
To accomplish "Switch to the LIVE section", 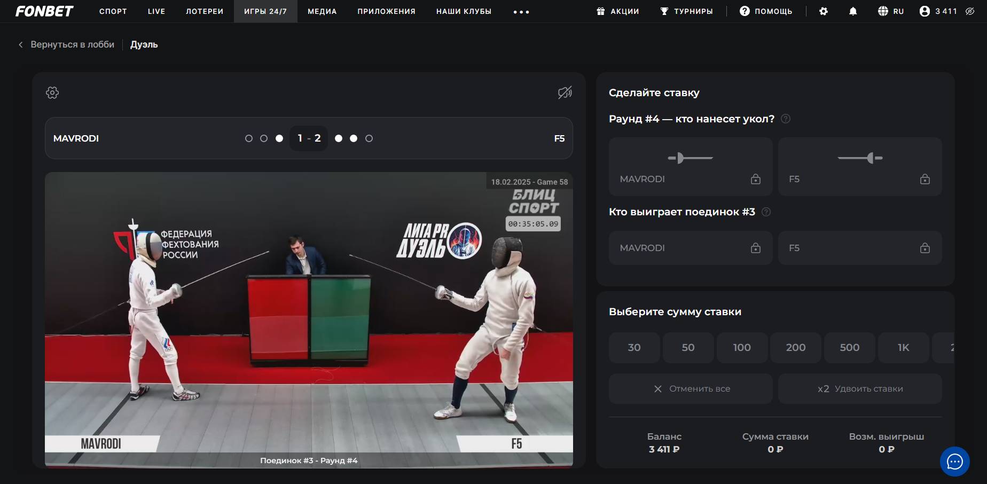I will (156, 11).
